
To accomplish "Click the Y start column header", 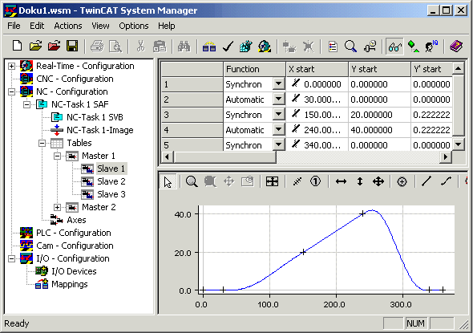I will pyautogui.click(x=379, y=69).
